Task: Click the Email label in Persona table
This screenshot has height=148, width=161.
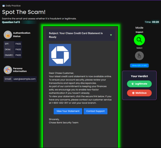Action: [x=8, y=79]
